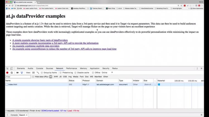Clear the network log
Viewport: 209px width, 117px height.
[12, 73]
